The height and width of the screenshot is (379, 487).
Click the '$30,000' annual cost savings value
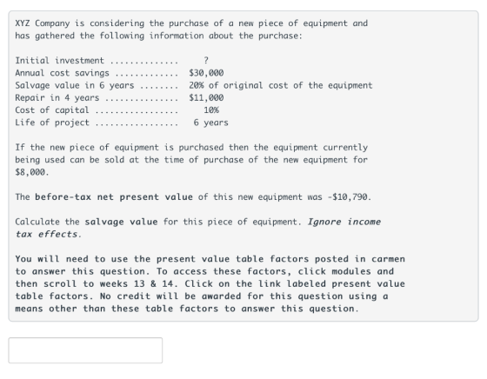[206, 73]
